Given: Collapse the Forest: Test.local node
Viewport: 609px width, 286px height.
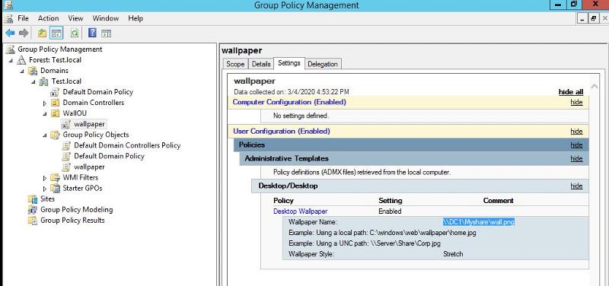Looking at the screenshot, I should [x=11, y=61].
